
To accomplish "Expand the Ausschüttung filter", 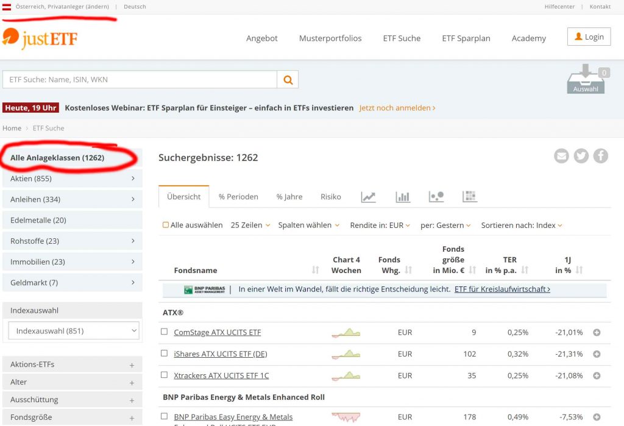I will pos(73,400).
